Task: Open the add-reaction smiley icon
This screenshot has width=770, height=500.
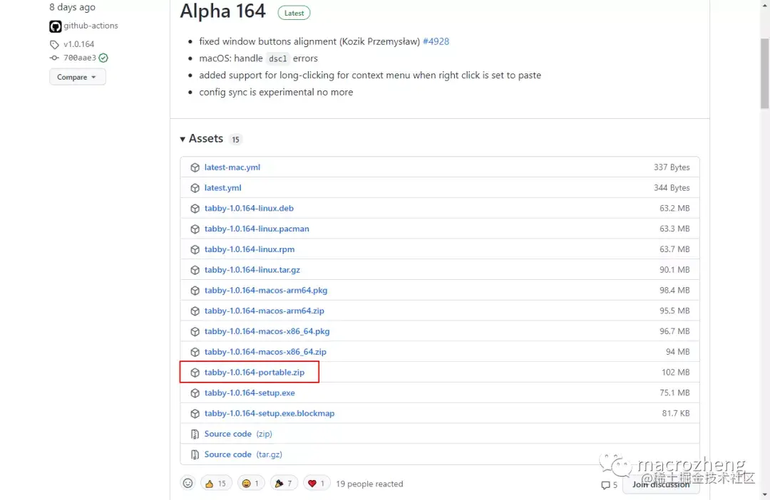Action: coord(188,483)
